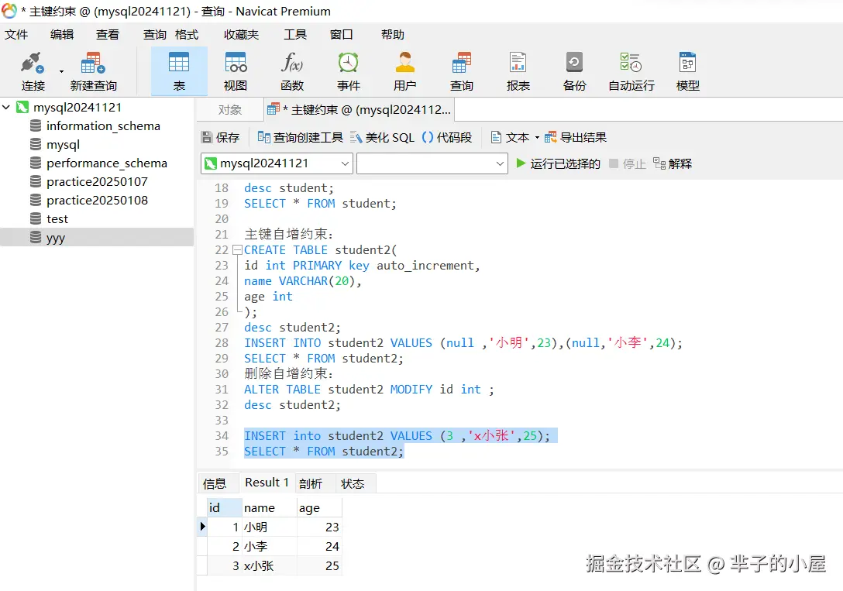
Task: Open the 查询 menu in the menu bar
Action: click(155, 34)
